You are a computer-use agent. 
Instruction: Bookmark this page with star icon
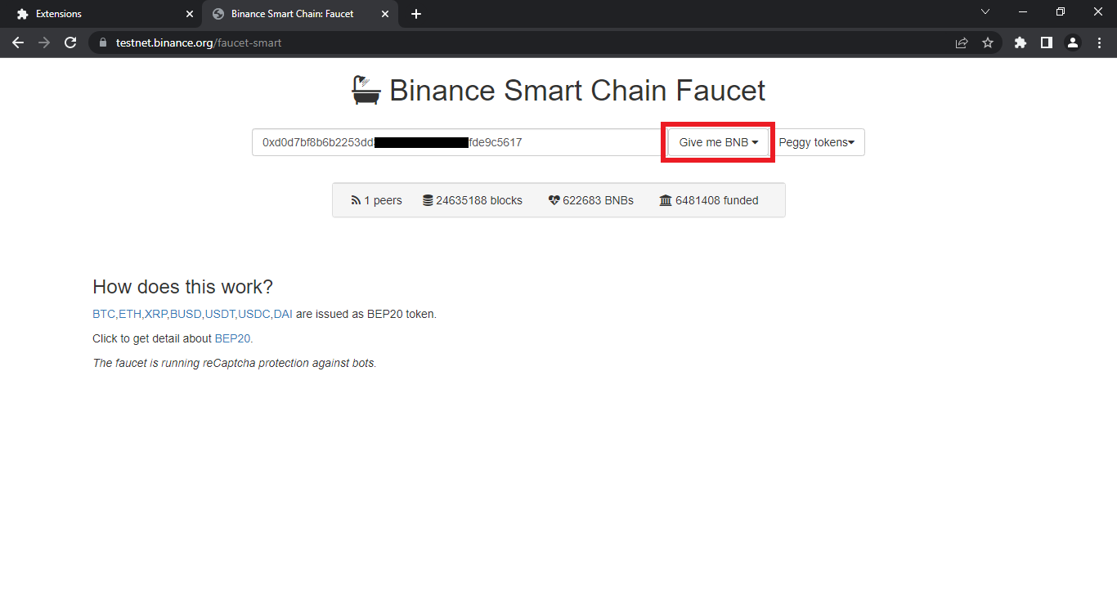(x=987, y=42)
